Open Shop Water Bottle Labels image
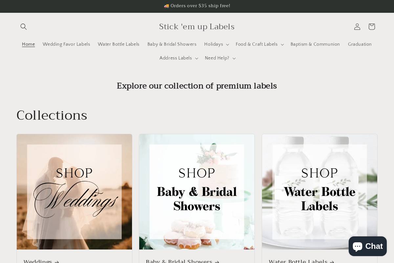Viewport: 394px width, 263px height. (319, 192)
